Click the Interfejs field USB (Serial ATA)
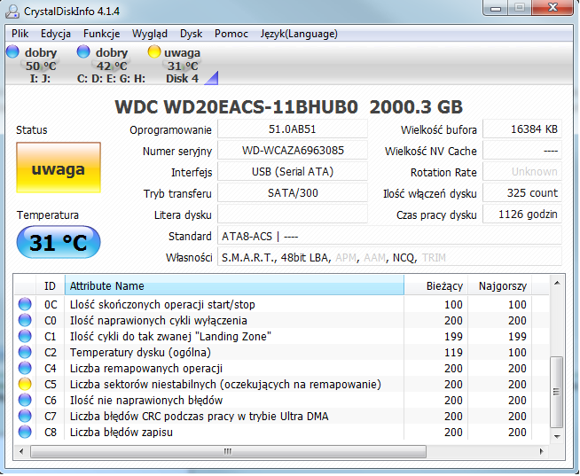580x476 pixels. [x=293, y=172]
